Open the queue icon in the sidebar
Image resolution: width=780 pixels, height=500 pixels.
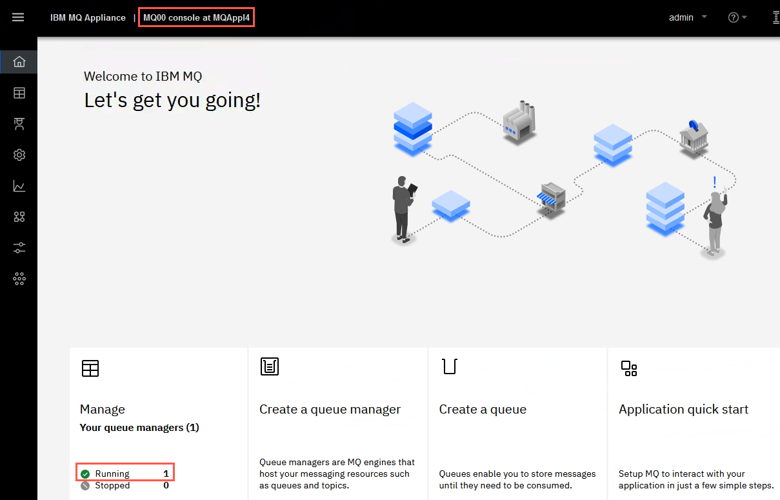[x=19, y=124]
